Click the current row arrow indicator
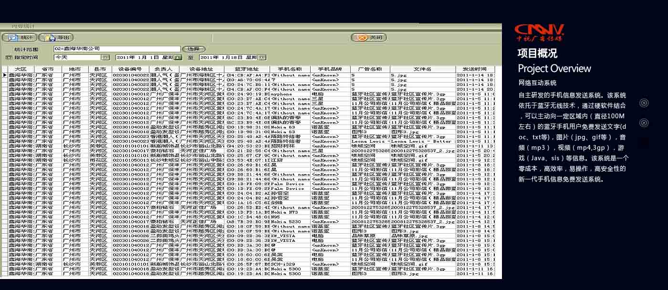The image size is (668, 290). (5, 75)
